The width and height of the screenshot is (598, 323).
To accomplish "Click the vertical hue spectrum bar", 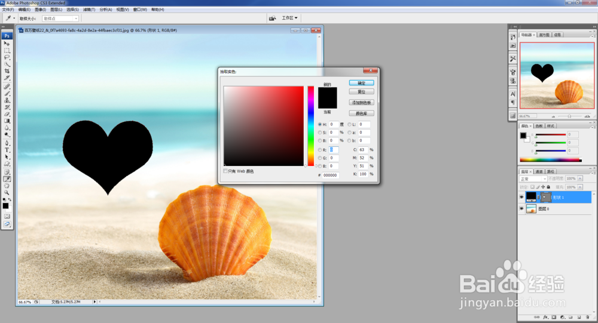I will (x=311, y=126).
